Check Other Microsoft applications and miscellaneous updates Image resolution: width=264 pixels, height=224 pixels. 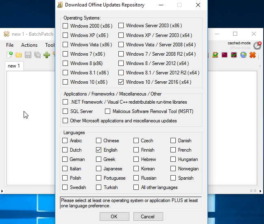tap(65, 121)
